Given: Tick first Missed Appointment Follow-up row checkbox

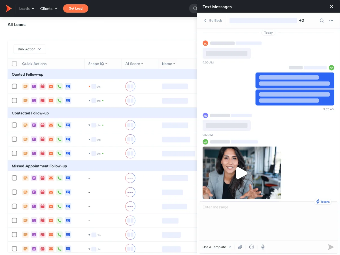Looking at the screenshot, I should pos(14,178).
